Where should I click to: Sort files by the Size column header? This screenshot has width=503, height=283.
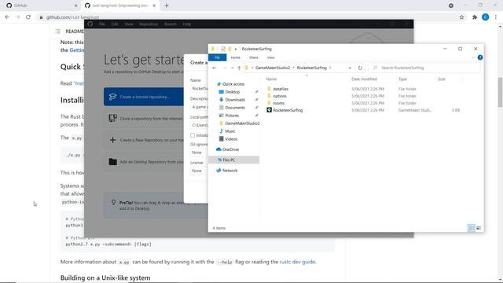click(442, 79)
